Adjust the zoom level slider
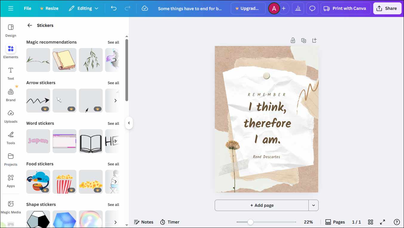 [x=250, y=222]
